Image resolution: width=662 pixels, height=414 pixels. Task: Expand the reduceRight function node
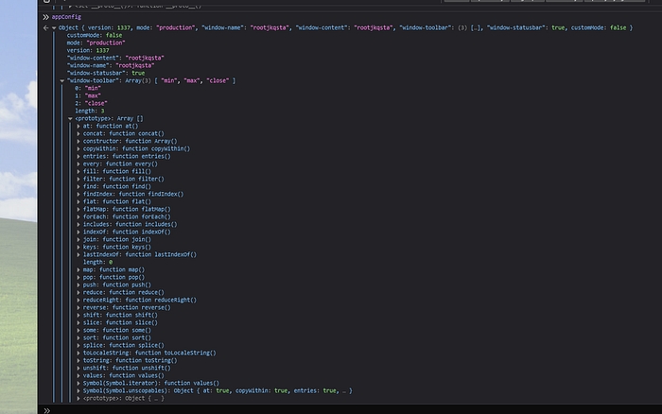pos(78,300)
